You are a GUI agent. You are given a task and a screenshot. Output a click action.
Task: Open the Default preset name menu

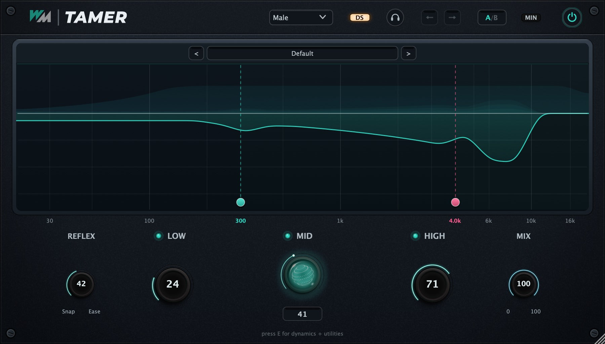[302, 53]
